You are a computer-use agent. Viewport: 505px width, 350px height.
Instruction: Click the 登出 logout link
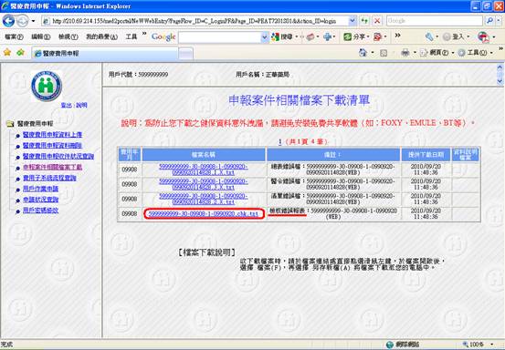(x=67, y=106)
